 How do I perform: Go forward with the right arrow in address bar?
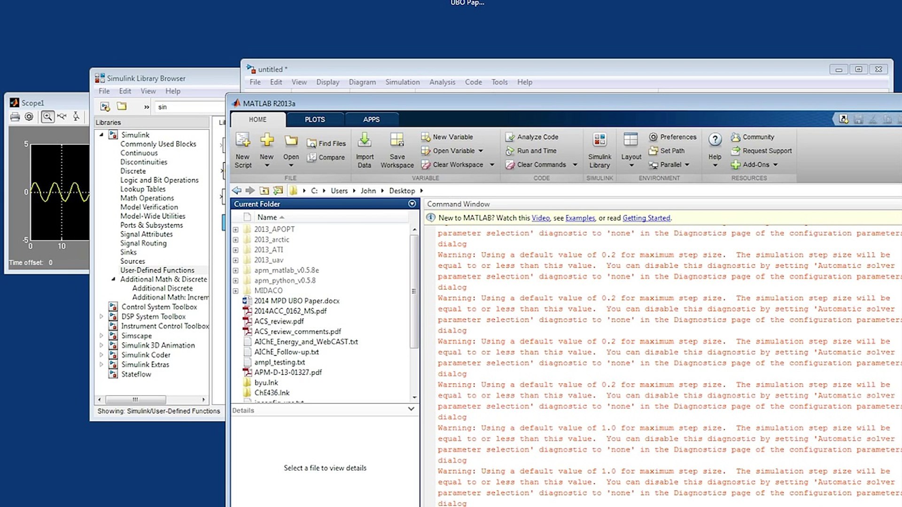point(250,191)
